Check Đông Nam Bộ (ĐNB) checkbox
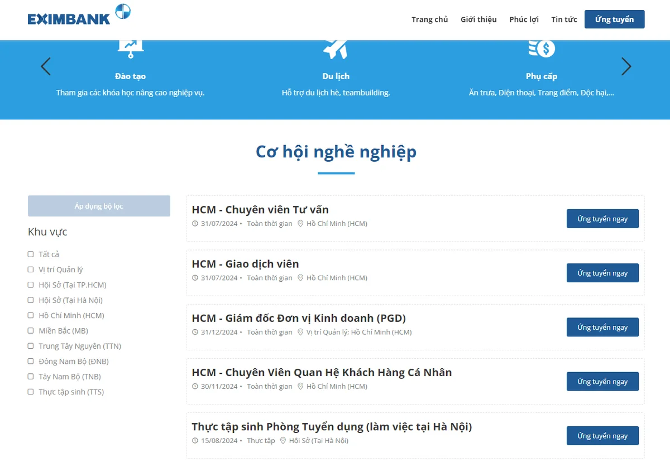 31,362
